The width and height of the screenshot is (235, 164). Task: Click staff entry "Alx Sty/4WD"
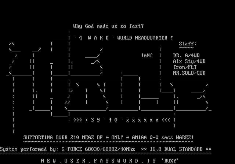189,61
